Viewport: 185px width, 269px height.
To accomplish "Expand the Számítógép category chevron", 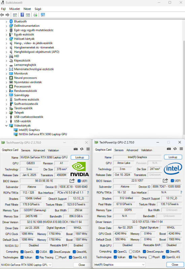I will point(6,95).
